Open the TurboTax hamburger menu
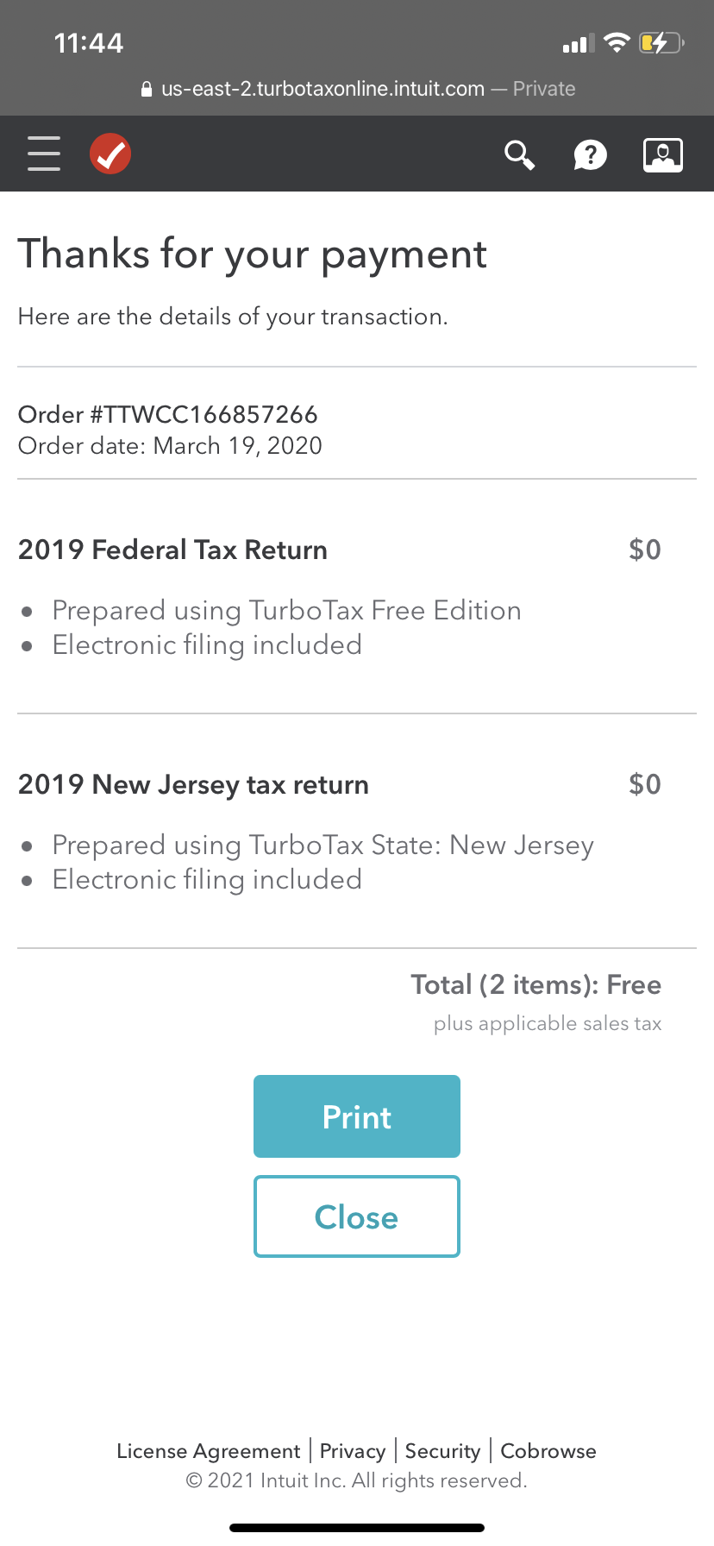Viewport: 714px width, 1546px height. click(x=43, y=154)
